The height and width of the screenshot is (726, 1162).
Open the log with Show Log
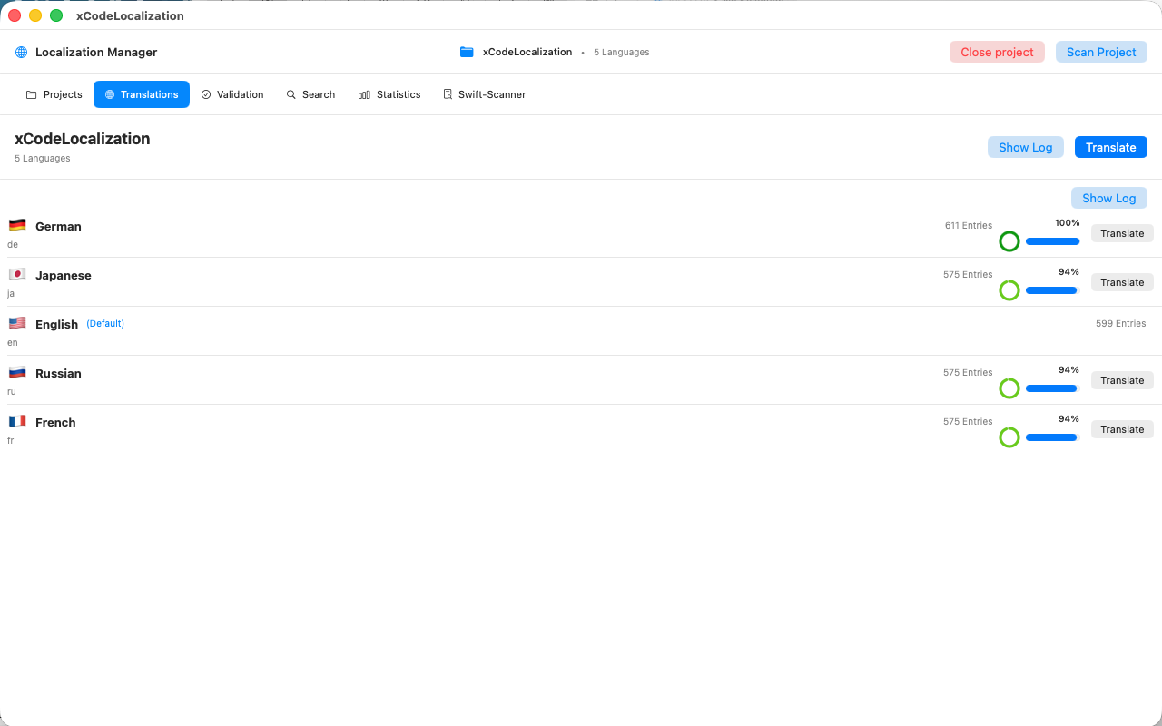1025,147
